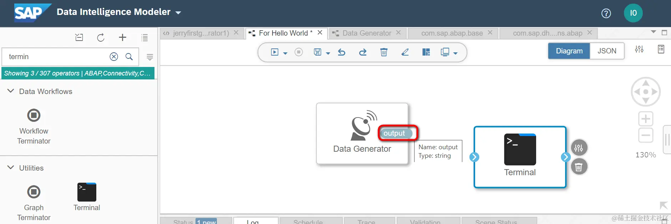The width and height of the screenshot is (671, 224).
Task: Open the IO user avatar menu
Action: point(633,13)
